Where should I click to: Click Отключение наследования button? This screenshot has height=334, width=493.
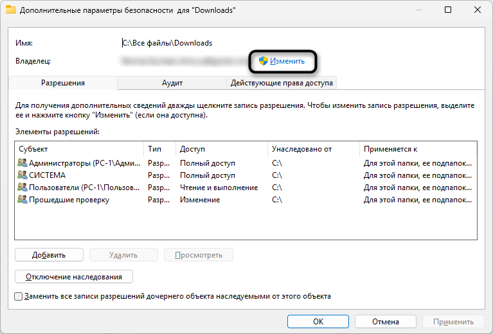click(74, 277)
